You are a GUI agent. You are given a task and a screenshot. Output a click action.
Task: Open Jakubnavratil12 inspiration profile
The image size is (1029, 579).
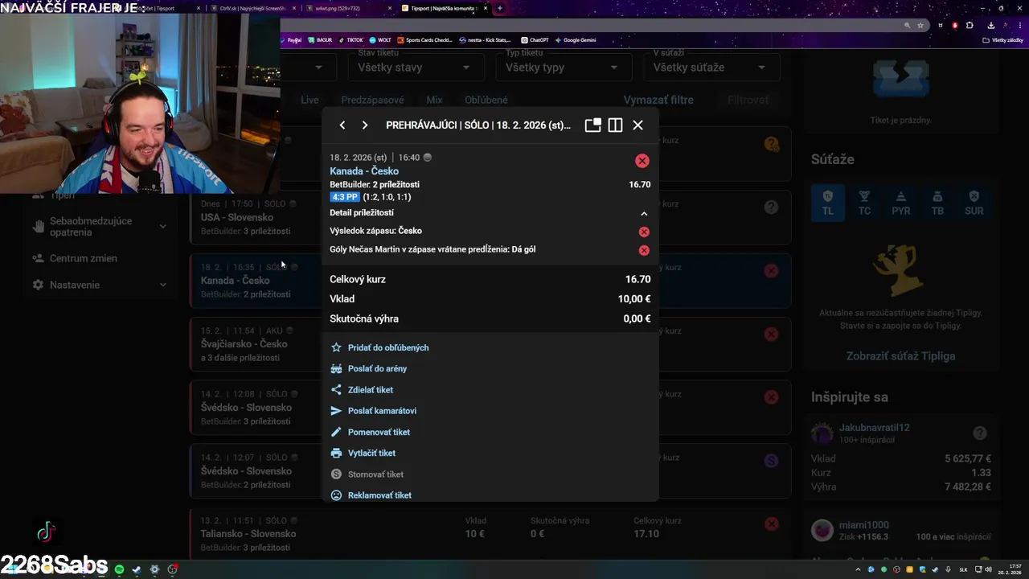[874, 428]
